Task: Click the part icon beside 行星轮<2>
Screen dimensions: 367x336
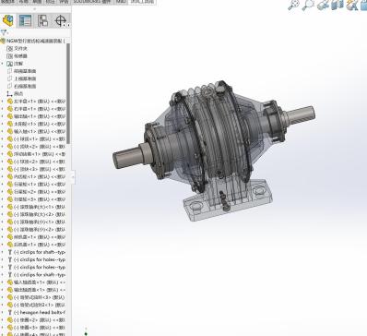Action: (10, 192)
